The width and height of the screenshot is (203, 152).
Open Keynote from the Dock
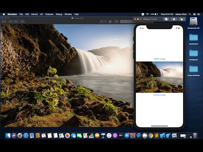103,136
